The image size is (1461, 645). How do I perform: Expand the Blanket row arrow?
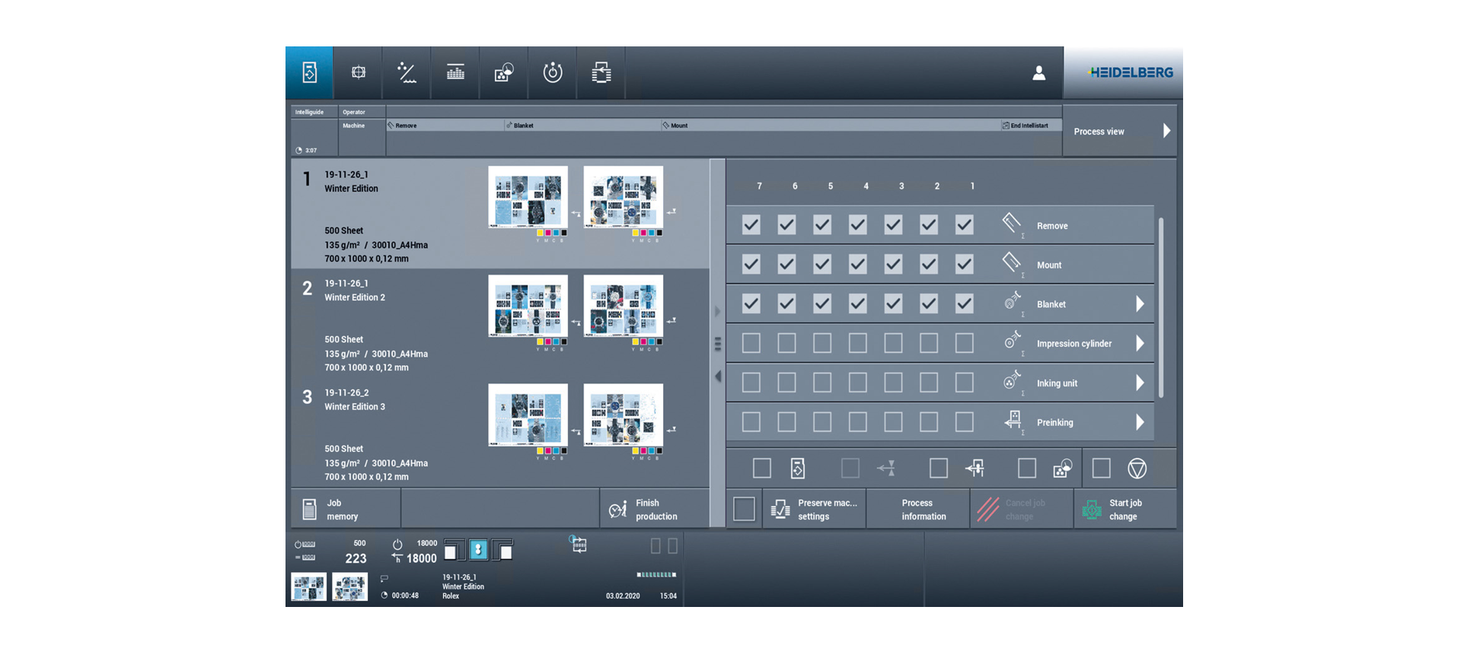(1140, 304)
